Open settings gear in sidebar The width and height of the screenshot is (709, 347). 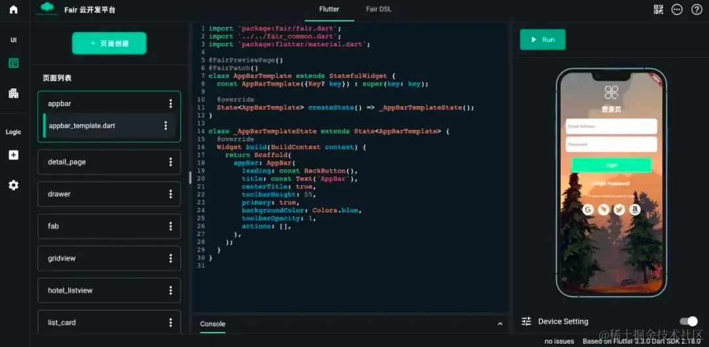point(14,185)
